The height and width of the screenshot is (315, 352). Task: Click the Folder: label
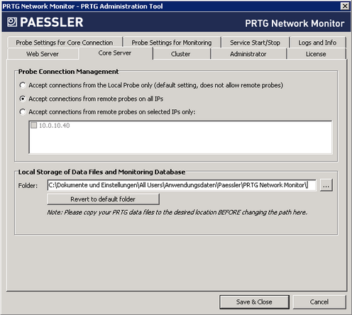28,186
